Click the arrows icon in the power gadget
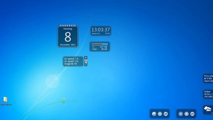The height and width of the screenshot is (120, 213). pos(192,114)
